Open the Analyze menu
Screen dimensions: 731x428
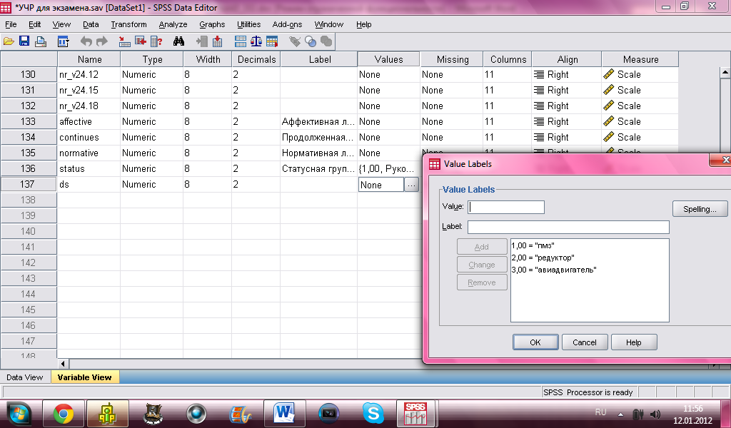(x=173, y=24)
